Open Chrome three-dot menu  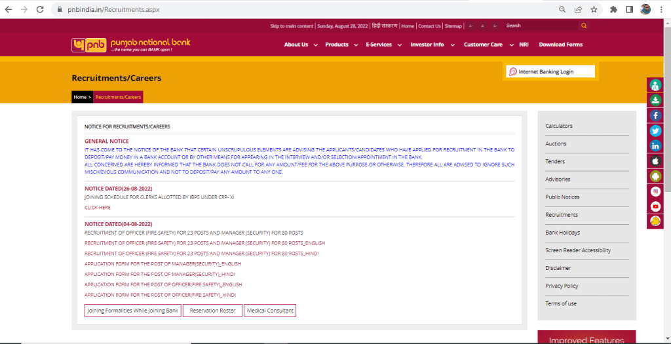coord(662,9)
